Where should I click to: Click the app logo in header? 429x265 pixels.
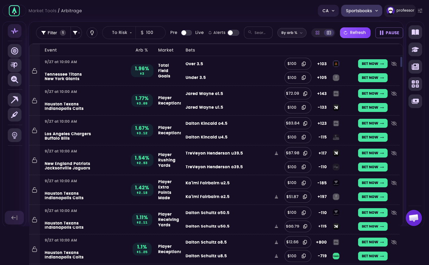[14, 11]
